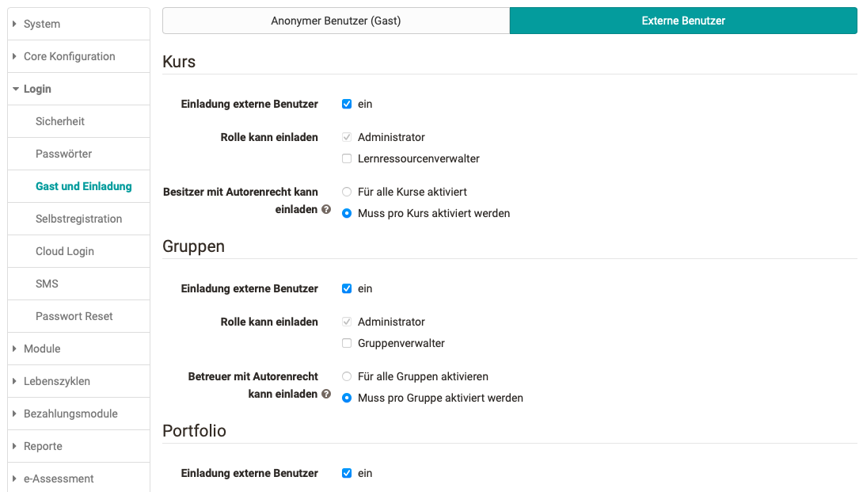Select the Externe Benutzer tab
Screen dimensions: 863x492
click(682, 21)
